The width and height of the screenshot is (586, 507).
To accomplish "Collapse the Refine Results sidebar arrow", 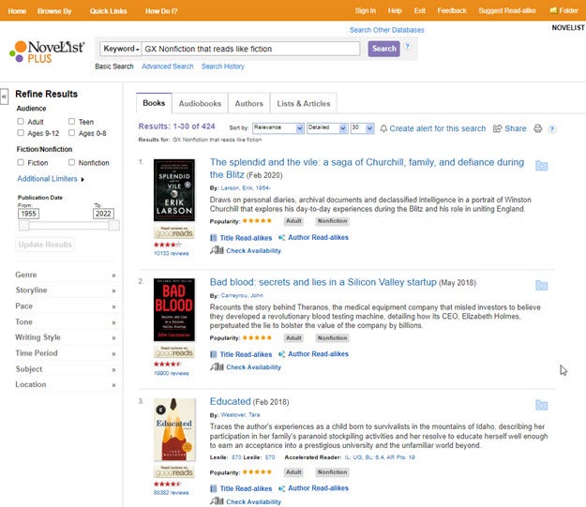I will 5,96.
